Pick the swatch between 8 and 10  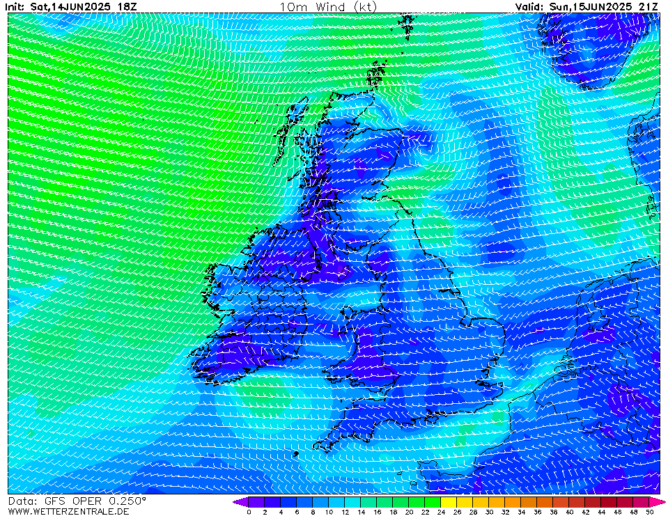click(x=321, y=502)
